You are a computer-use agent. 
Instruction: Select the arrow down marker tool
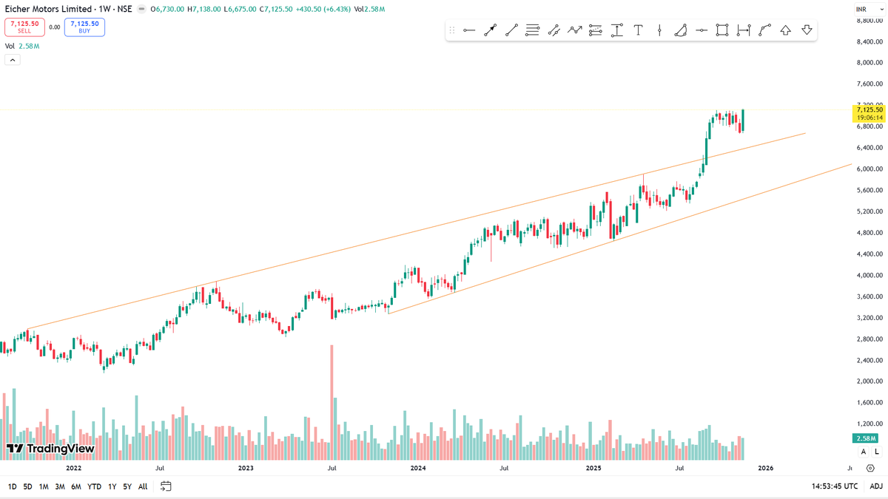pyautogui.click(x=807, y=30)
